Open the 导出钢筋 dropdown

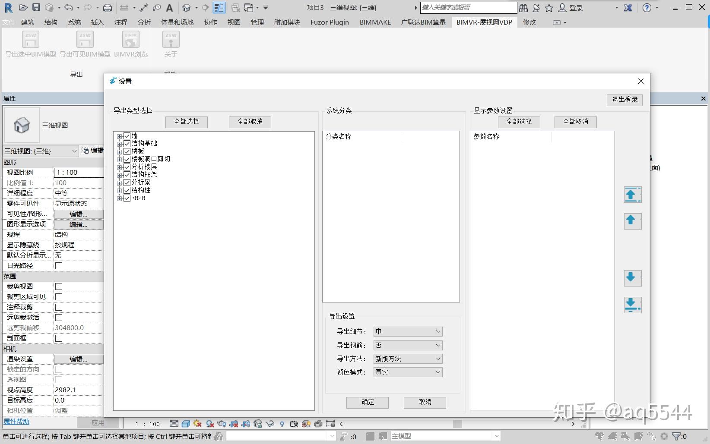click(408, 345)
